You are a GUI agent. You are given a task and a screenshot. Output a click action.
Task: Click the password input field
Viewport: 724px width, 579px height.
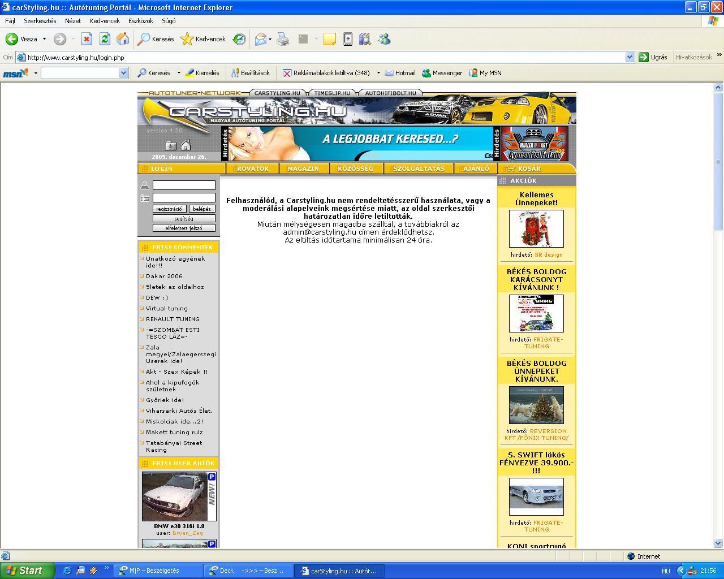pyautogui.click(x=184, y=197)
